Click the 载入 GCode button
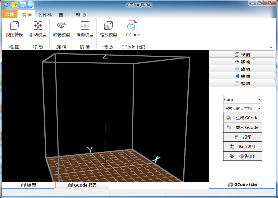 point(242,127)
